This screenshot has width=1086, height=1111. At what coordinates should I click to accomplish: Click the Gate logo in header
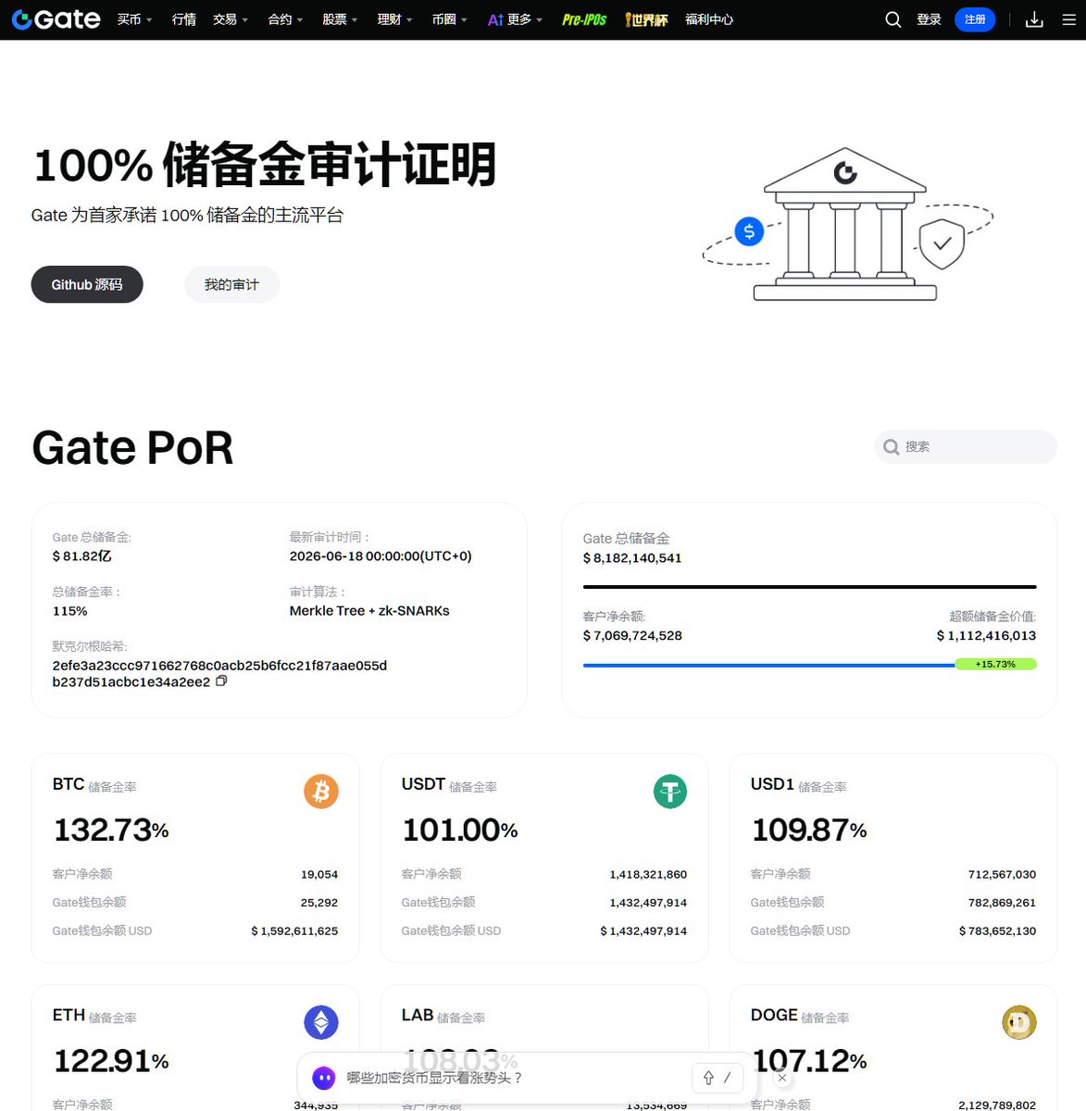[56, 19]
